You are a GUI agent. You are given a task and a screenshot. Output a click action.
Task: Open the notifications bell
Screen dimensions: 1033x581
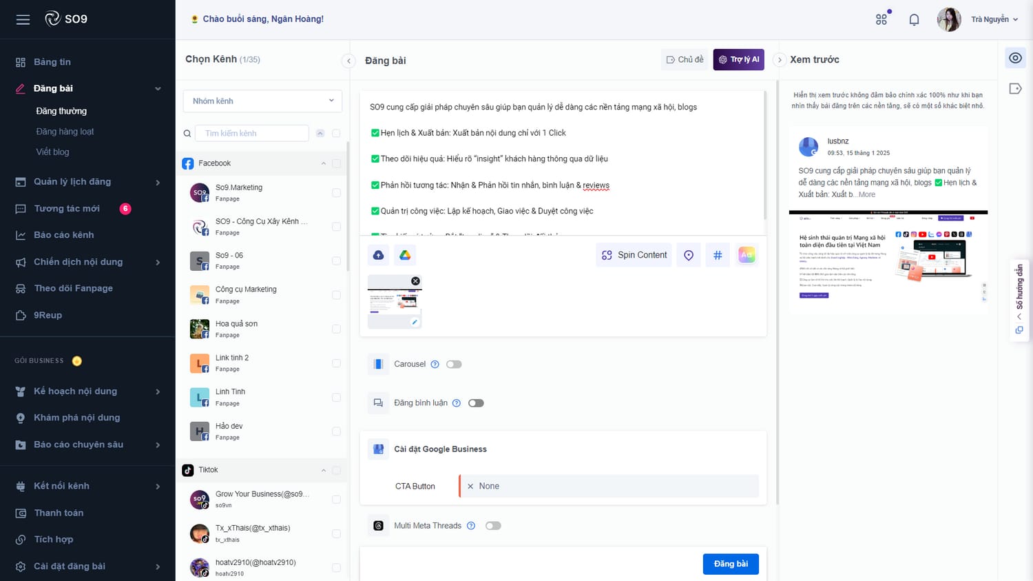(914, 19)
